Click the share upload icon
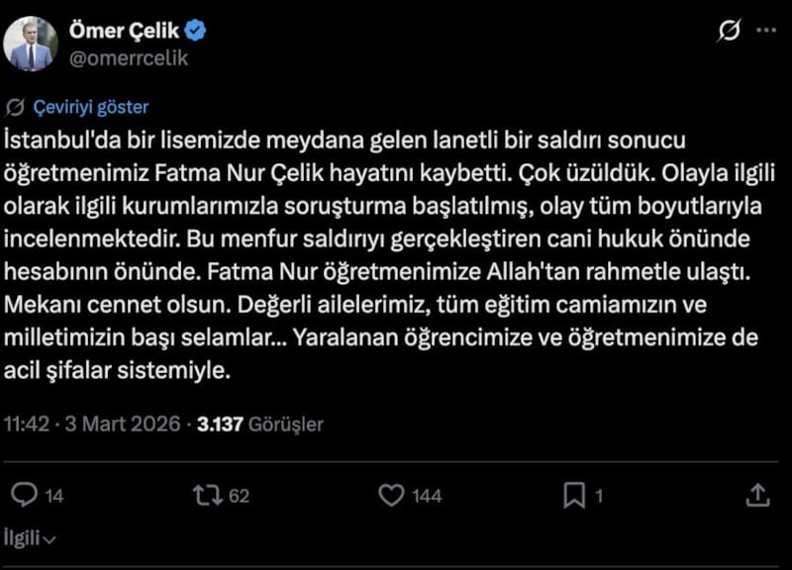 point(756,495)
